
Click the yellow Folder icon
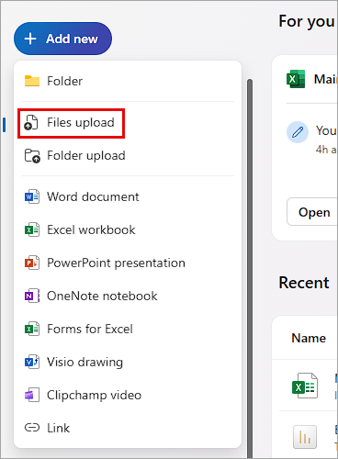[32, 81]
